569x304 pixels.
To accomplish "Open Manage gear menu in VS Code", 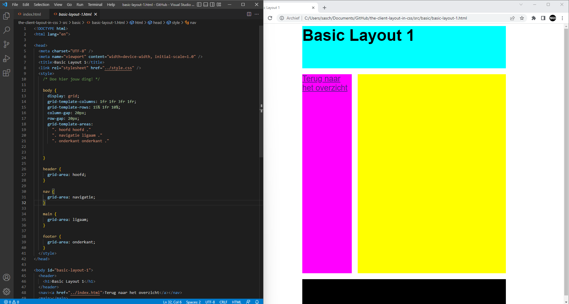I will pos(7,292).
